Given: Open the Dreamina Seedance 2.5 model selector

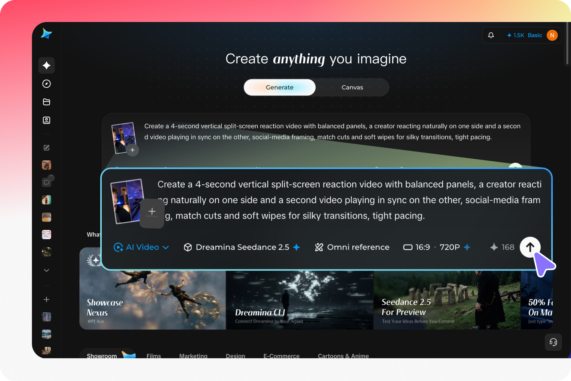Looking at the screenshot, I should coord(242,247).
